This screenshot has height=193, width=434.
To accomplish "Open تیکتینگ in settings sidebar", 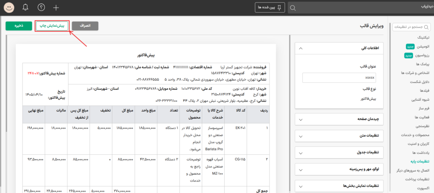I will (x=423, y=37).
